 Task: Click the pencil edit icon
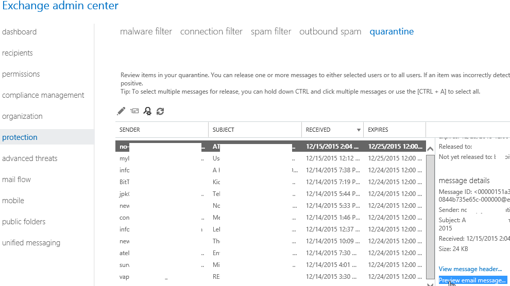(x=122, y=111)
